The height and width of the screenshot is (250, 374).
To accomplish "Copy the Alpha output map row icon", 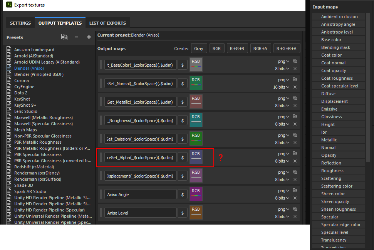I will 295,153.
